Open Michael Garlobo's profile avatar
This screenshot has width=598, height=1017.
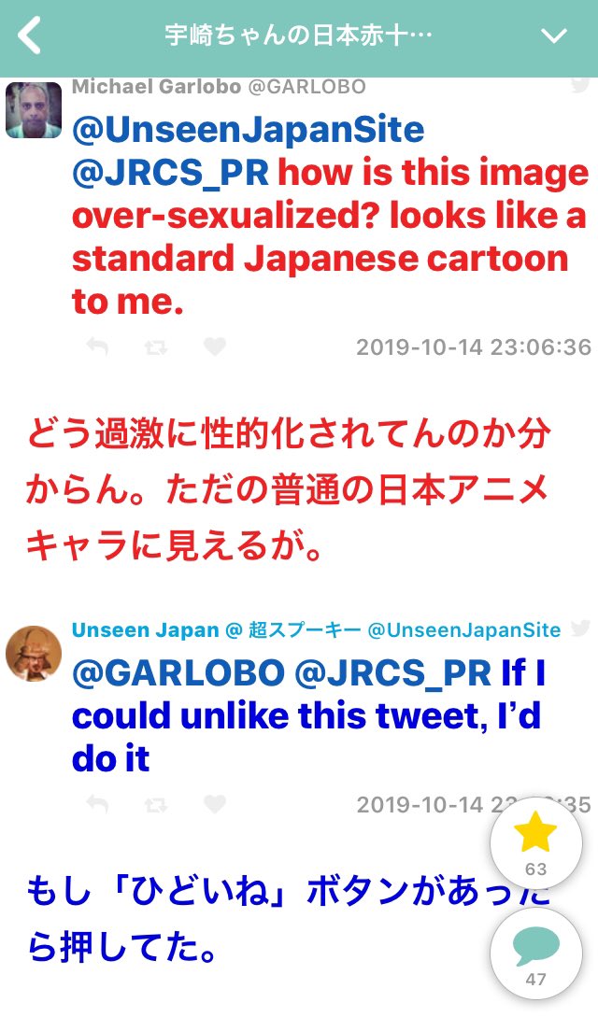point(34,110)
